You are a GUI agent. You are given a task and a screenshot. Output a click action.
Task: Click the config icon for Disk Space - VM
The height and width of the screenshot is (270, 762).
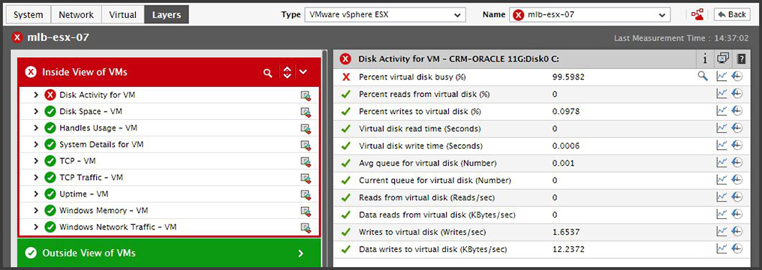[306, 112]
